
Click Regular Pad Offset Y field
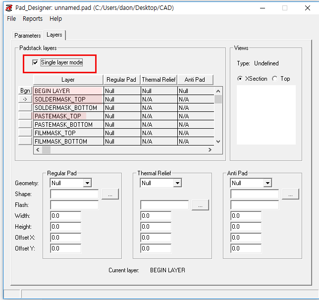(65, 249)
